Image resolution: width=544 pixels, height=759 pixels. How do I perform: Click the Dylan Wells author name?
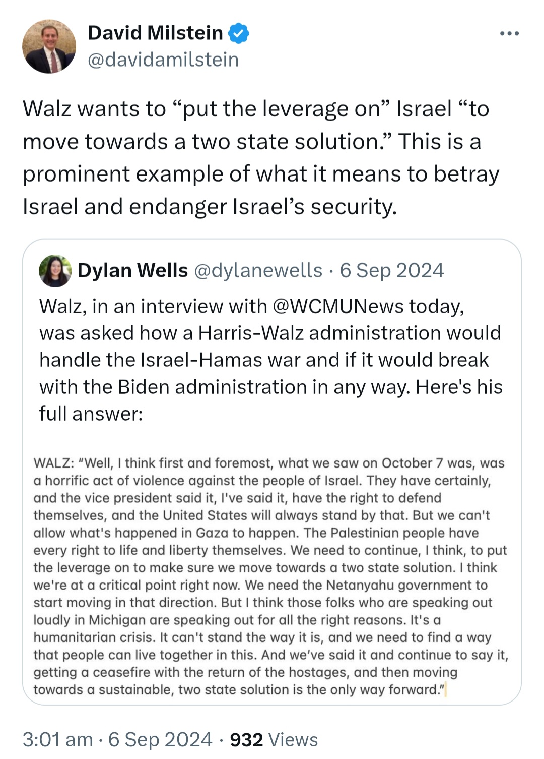(x=132, y=271)
